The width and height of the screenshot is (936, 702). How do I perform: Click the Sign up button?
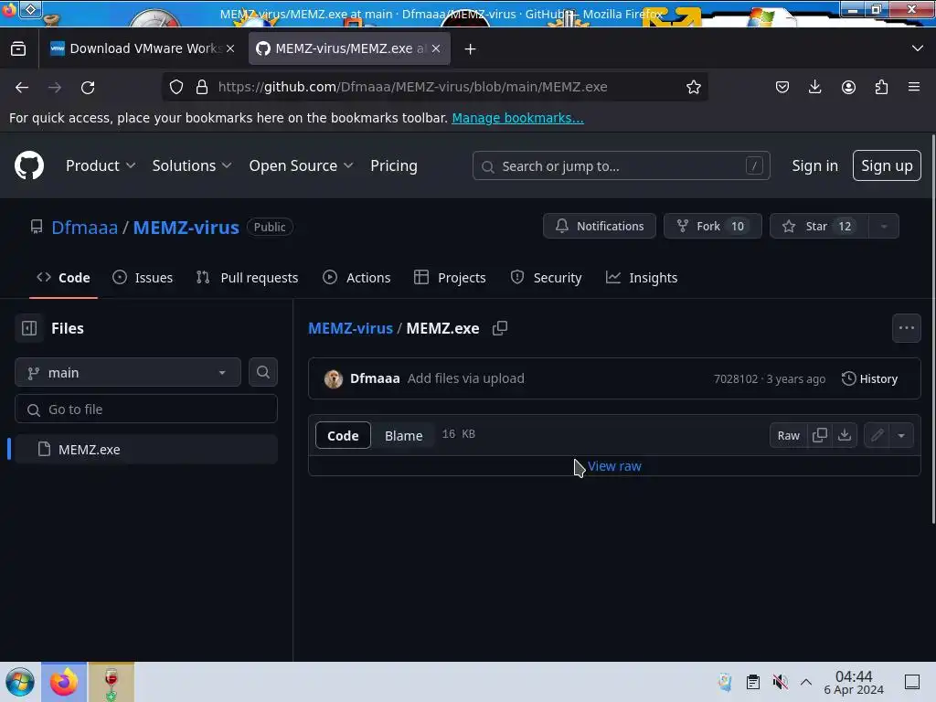click(887, 165)
